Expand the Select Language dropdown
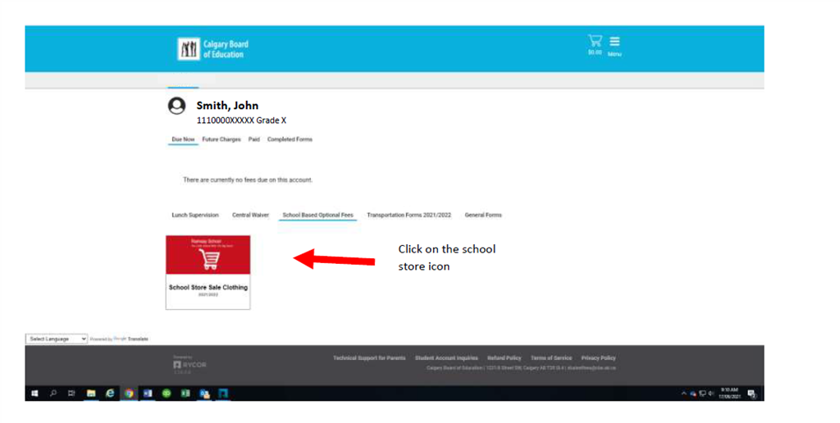This screenshot has width=840, height=423. coord(57,339)
